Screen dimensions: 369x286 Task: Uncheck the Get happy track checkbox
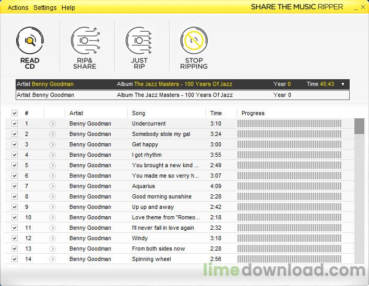click(x=15, y=144)
